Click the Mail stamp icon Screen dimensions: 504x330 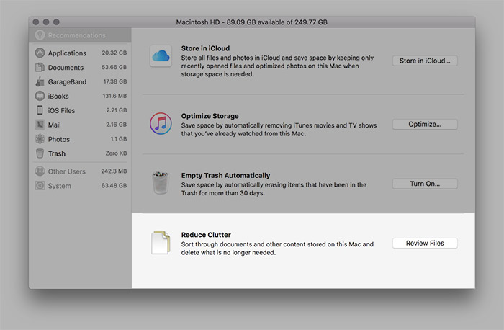pos(40,125)
